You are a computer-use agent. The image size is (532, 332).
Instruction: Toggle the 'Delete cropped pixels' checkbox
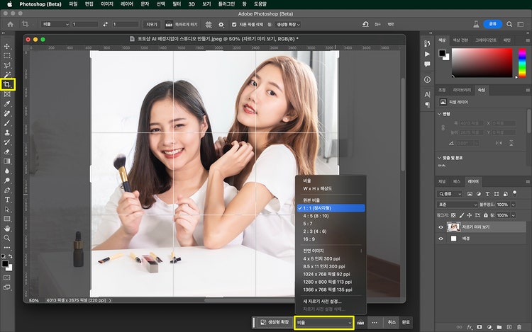point(235,24)
